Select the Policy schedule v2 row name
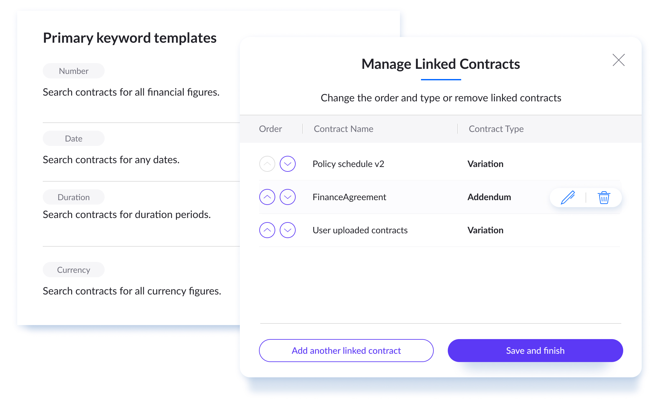The width and height of the screenshot is (657, 399). click(348, 164)
